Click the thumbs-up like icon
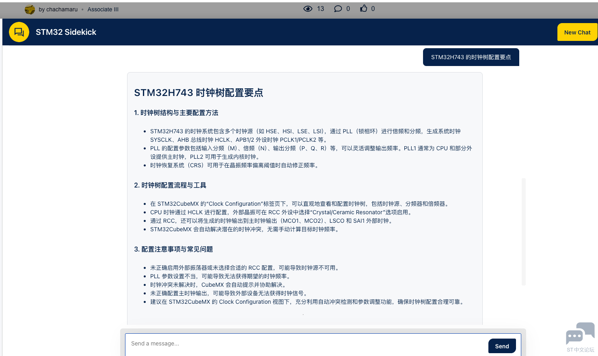The image size is (598, 356). click(x=363, y=8)
